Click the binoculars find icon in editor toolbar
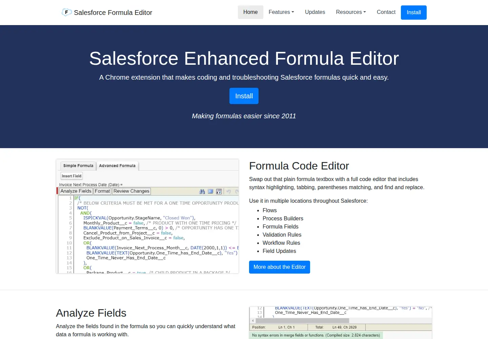Viewport: 488px width, 339px height. click(x=202, y=192)
